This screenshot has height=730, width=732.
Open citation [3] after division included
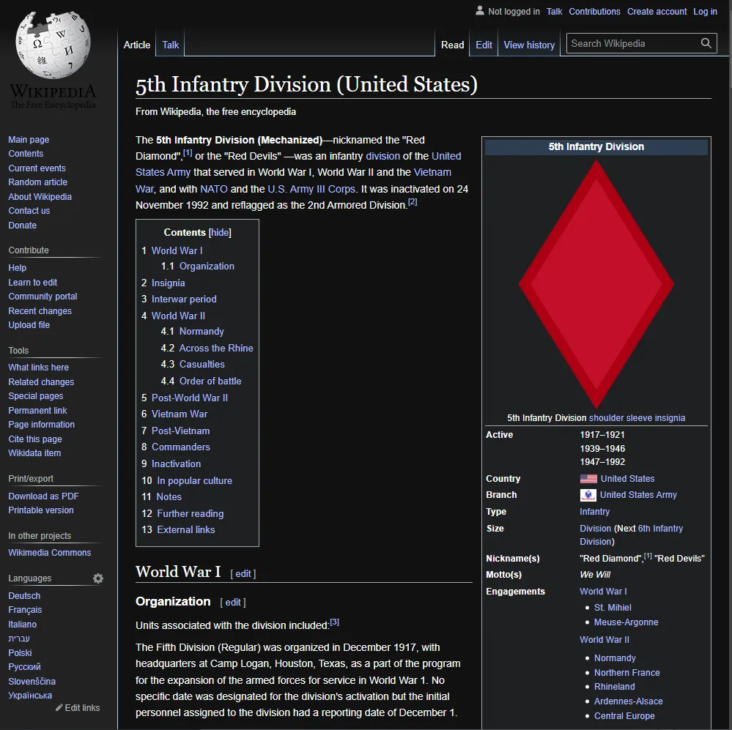click(x=335, y=622)
